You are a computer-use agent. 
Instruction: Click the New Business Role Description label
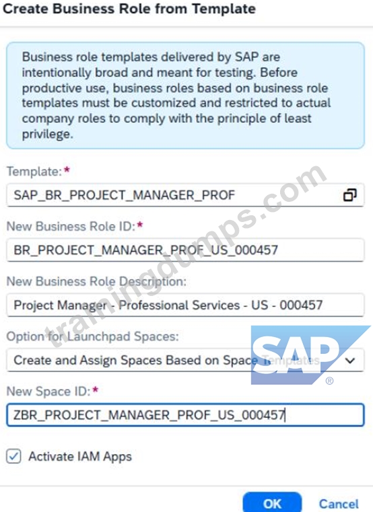click(96, 281)
